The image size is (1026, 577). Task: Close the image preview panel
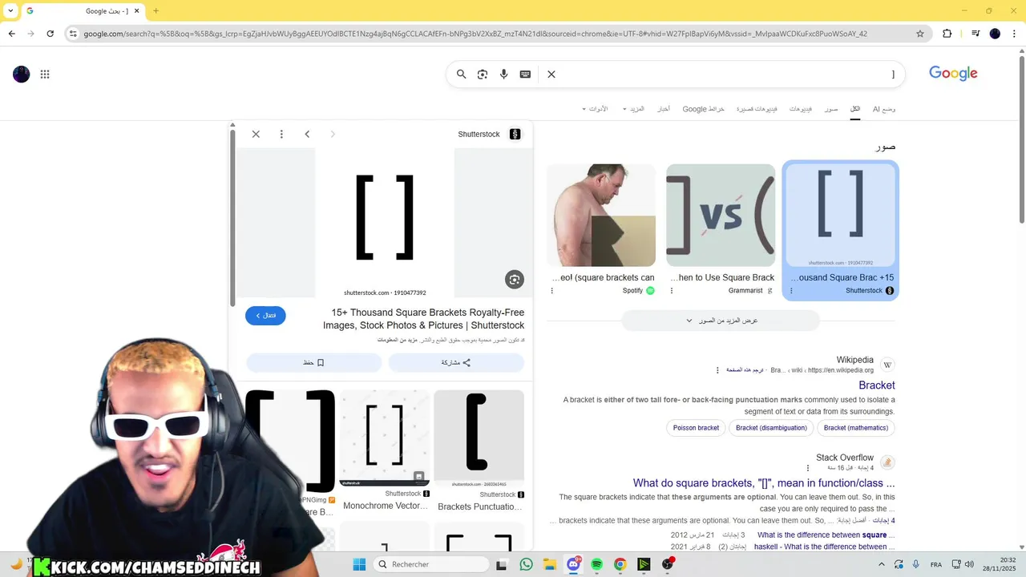[256, 134]
